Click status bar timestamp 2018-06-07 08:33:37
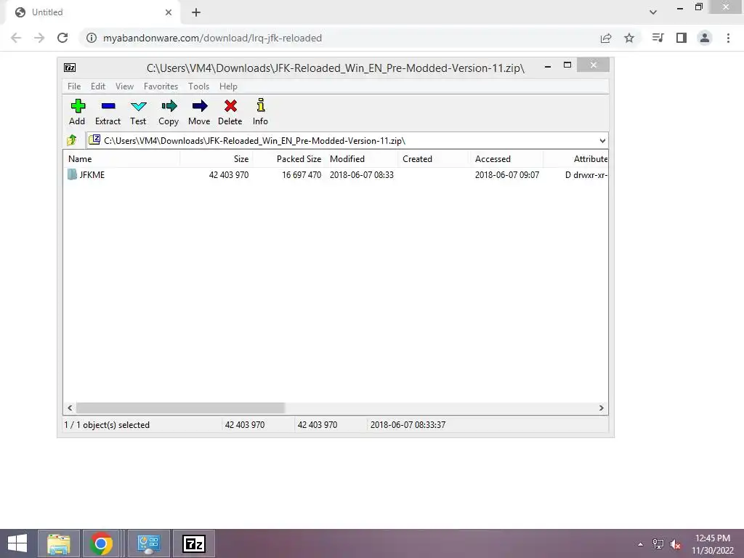The height and width of the screenshot is (558, 744). tap(408, 424)
